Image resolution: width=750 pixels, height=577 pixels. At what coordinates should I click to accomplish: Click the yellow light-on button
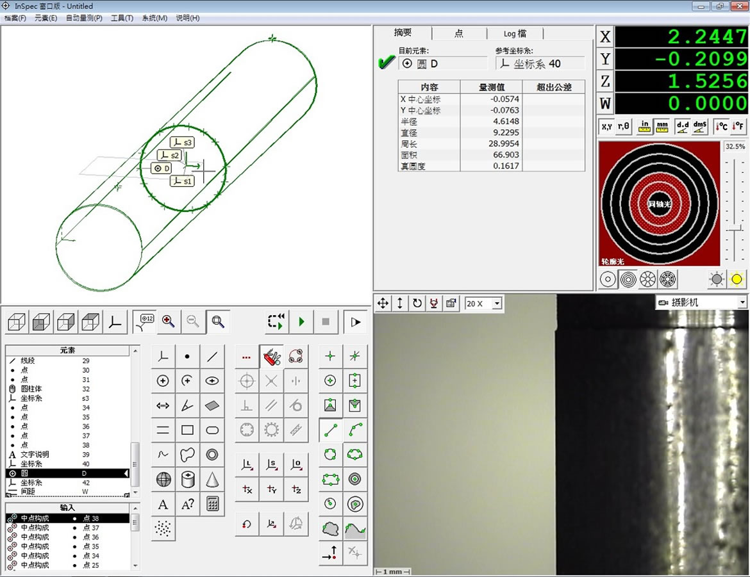point(737,279)
